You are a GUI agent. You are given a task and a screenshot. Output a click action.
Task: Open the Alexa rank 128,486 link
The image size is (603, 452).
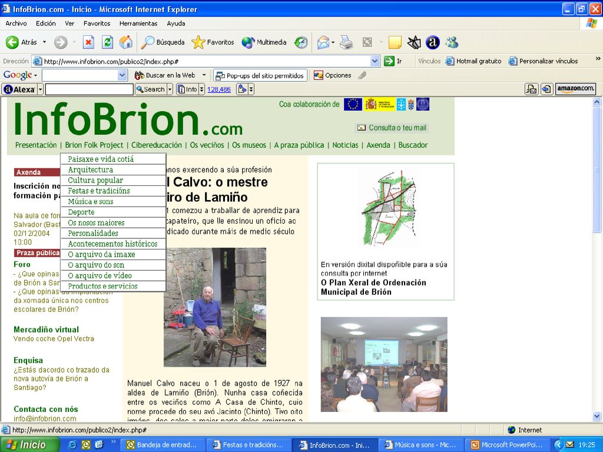coord(219,89)
